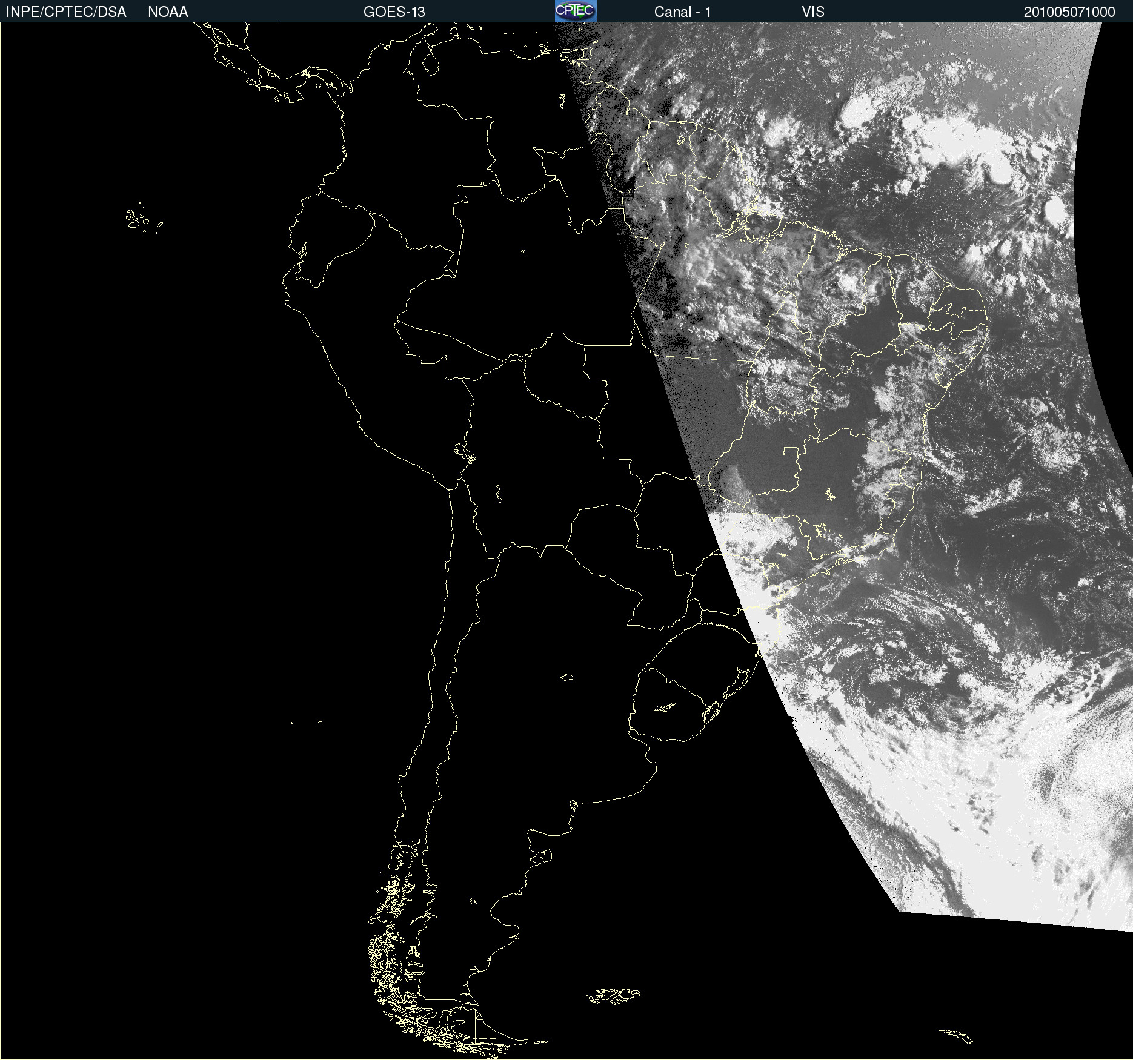The height and width of the screenshot is (1060, 1133).
Task: Click the GOES-13 satellite label
Action: (394, 12)
